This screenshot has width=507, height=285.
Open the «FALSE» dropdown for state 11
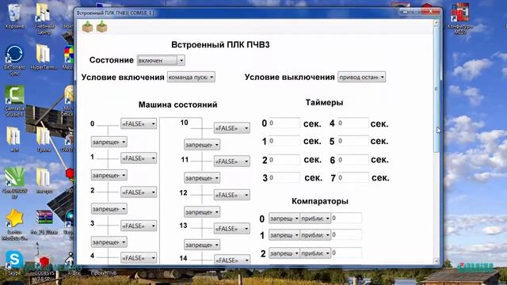[x=231, y=161]
